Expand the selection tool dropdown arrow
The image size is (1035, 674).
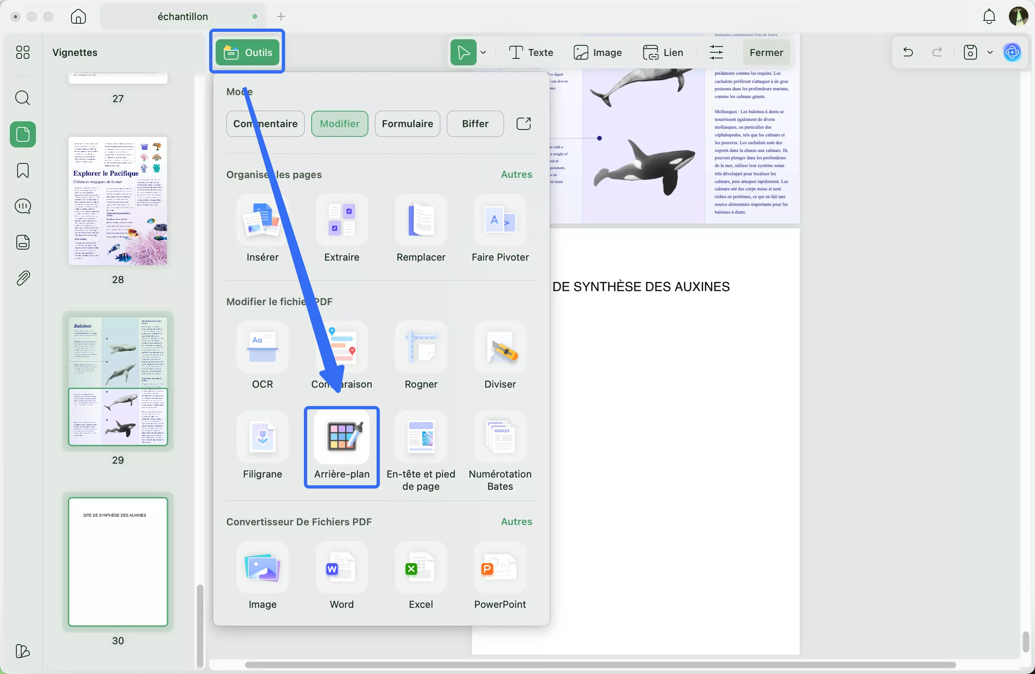[x=483, y=53]
